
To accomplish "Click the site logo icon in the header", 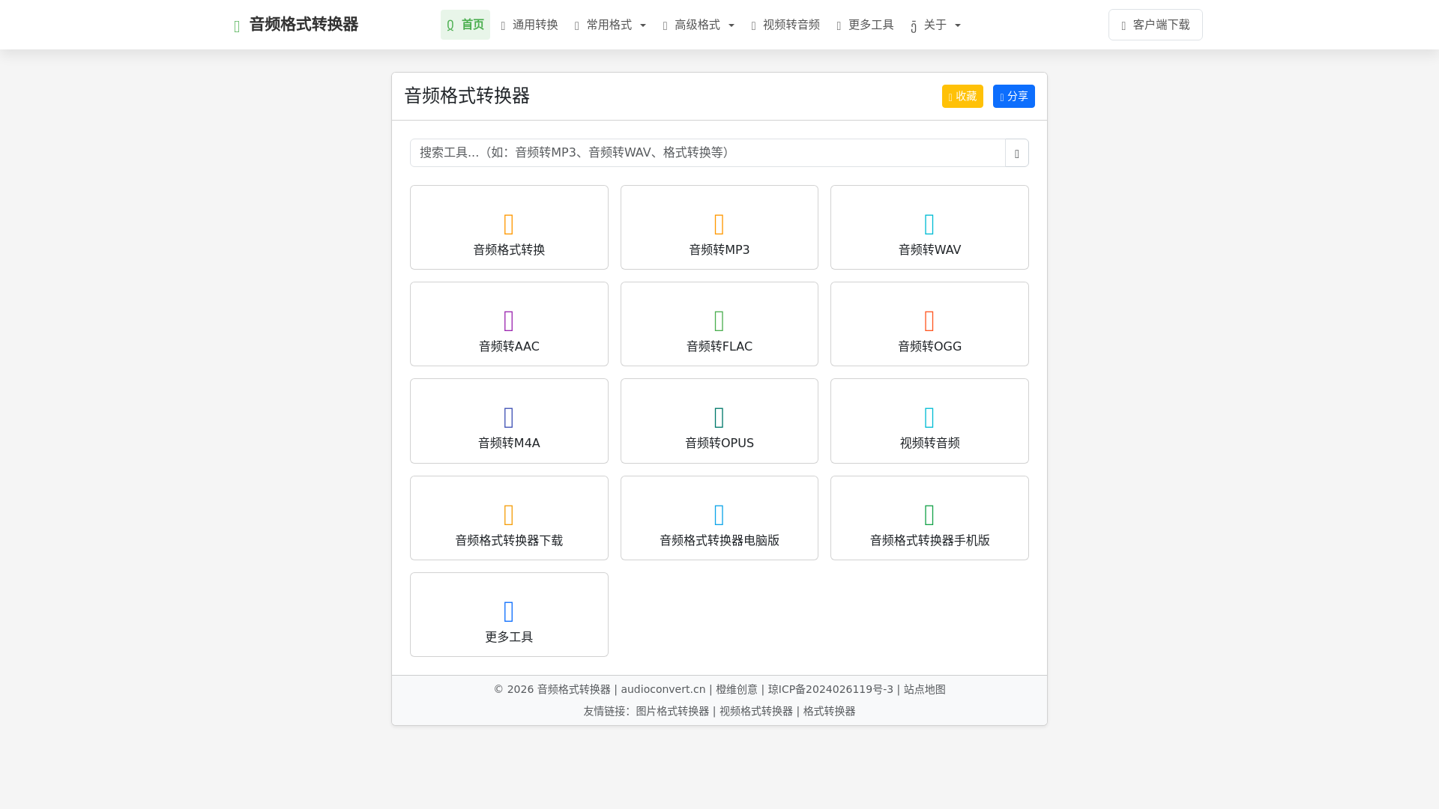I will click(237, 27).
